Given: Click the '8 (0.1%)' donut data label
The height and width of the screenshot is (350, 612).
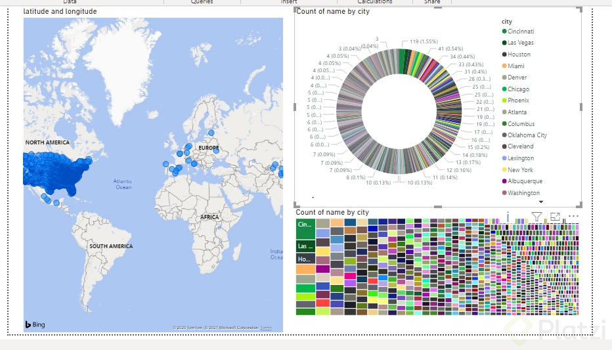Looking at the screenshot, I should [355, 177].
